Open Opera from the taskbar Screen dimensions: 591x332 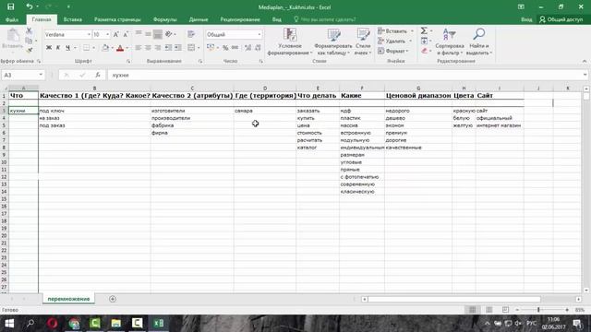tap(53, 323)
